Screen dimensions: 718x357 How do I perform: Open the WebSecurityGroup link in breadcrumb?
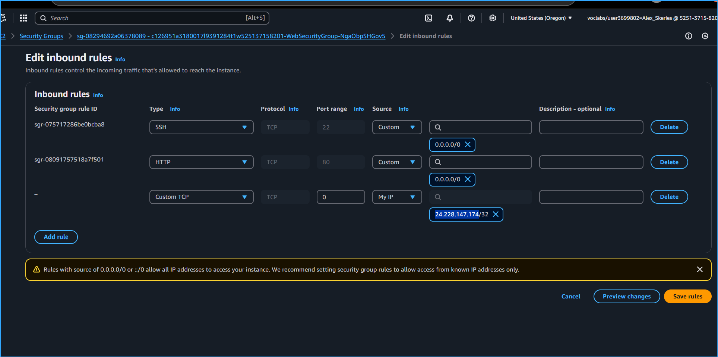click(x=231, y=36)
